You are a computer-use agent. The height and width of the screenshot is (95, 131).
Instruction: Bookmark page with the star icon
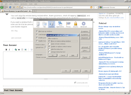(x=94, y=7)
